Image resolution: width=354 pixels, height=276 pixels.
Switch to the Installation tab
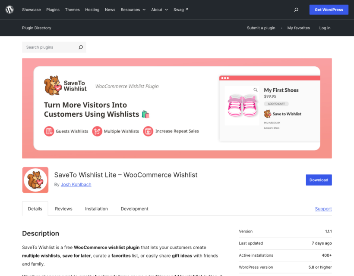(96, 209)
